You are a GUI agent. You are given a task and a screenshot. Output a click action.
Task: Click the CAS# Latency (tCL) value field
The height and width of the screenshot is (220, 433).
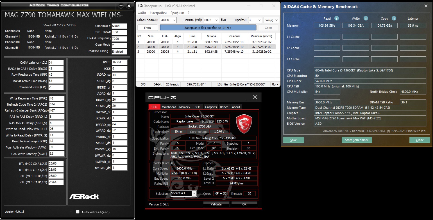tap(56, 62)
